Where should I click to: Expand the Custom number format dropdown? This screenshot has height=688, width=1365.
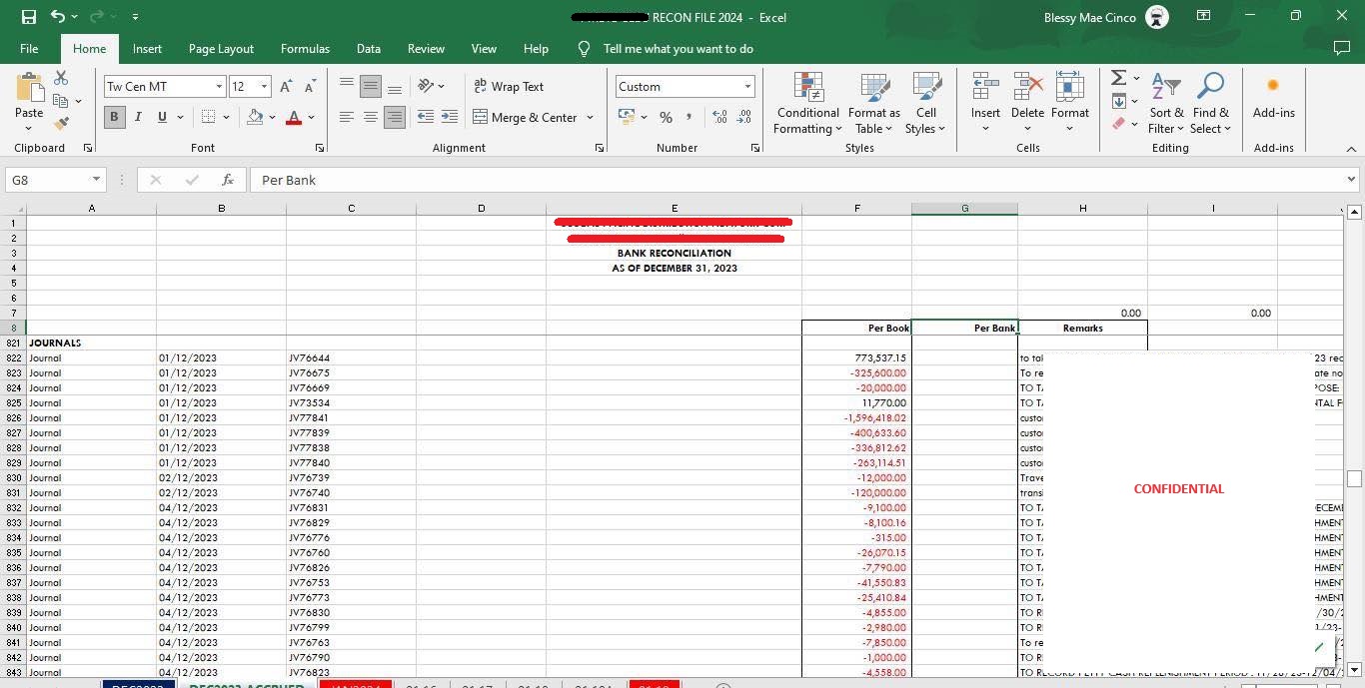pos(747,87)
